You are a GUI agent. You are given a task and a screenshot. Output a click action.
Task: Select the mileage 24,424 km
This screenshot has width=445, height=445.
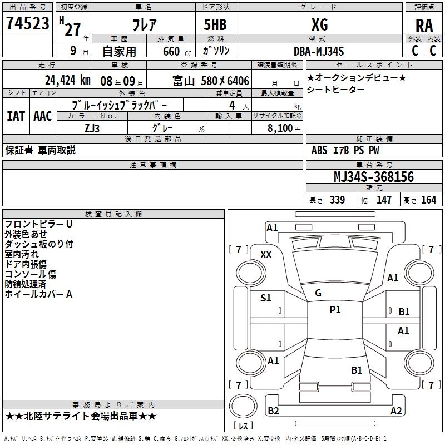(68, 80)
